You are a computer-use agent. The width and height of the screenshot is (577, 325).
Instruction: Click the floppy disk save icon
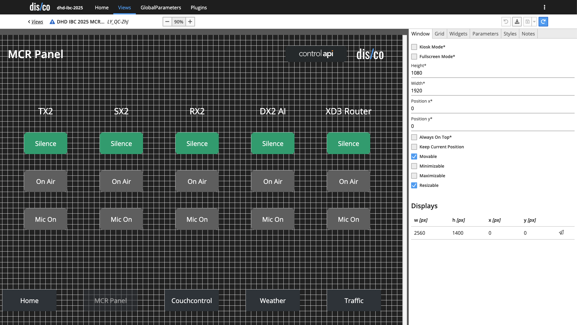point(527,22)
